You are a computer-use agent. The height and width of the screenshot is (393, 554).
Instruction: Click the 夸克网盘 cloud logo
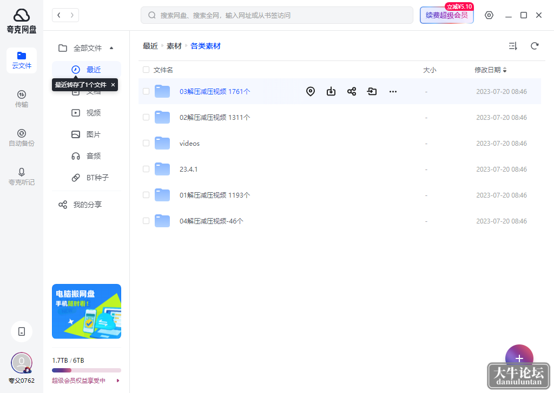pos(22,21)
